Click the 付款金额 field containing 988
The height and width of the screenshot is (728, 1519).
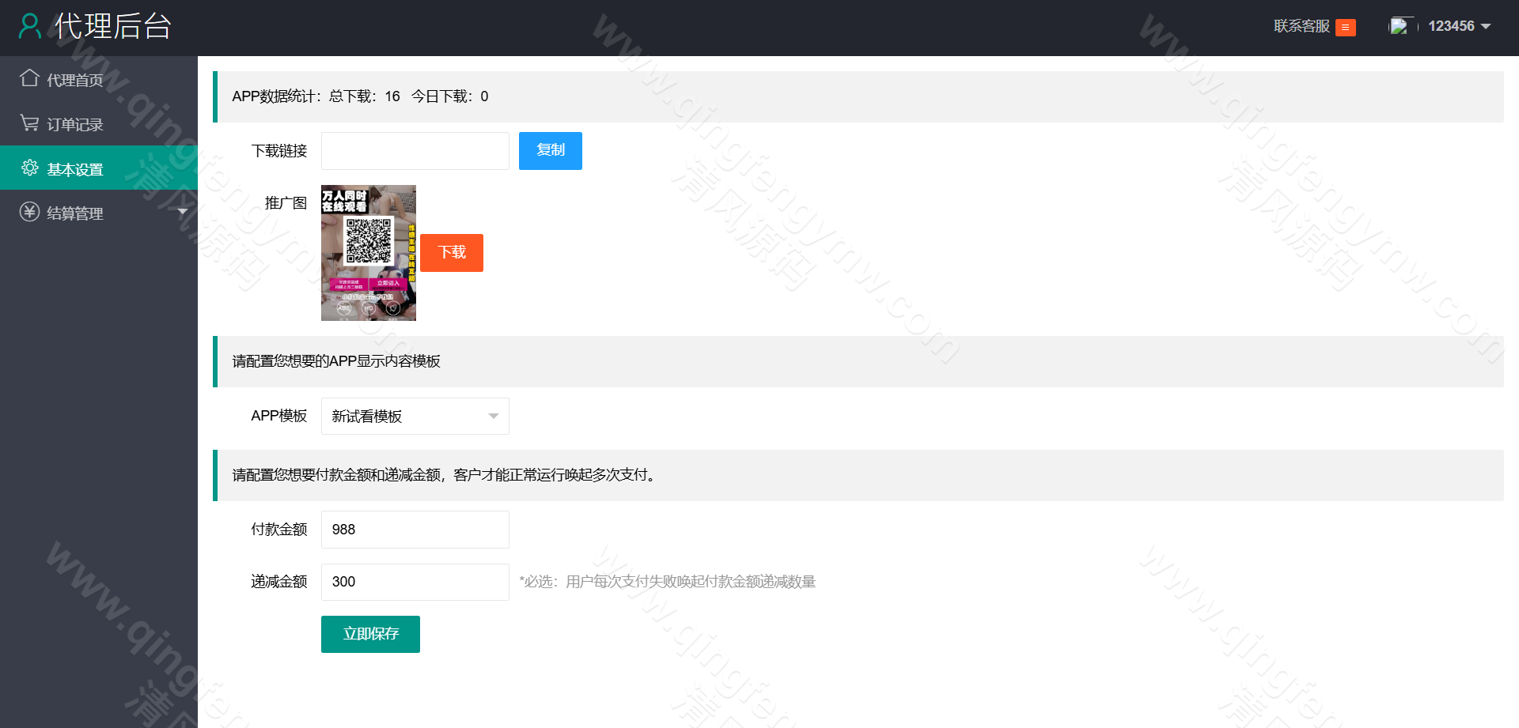tap(415, 530)
